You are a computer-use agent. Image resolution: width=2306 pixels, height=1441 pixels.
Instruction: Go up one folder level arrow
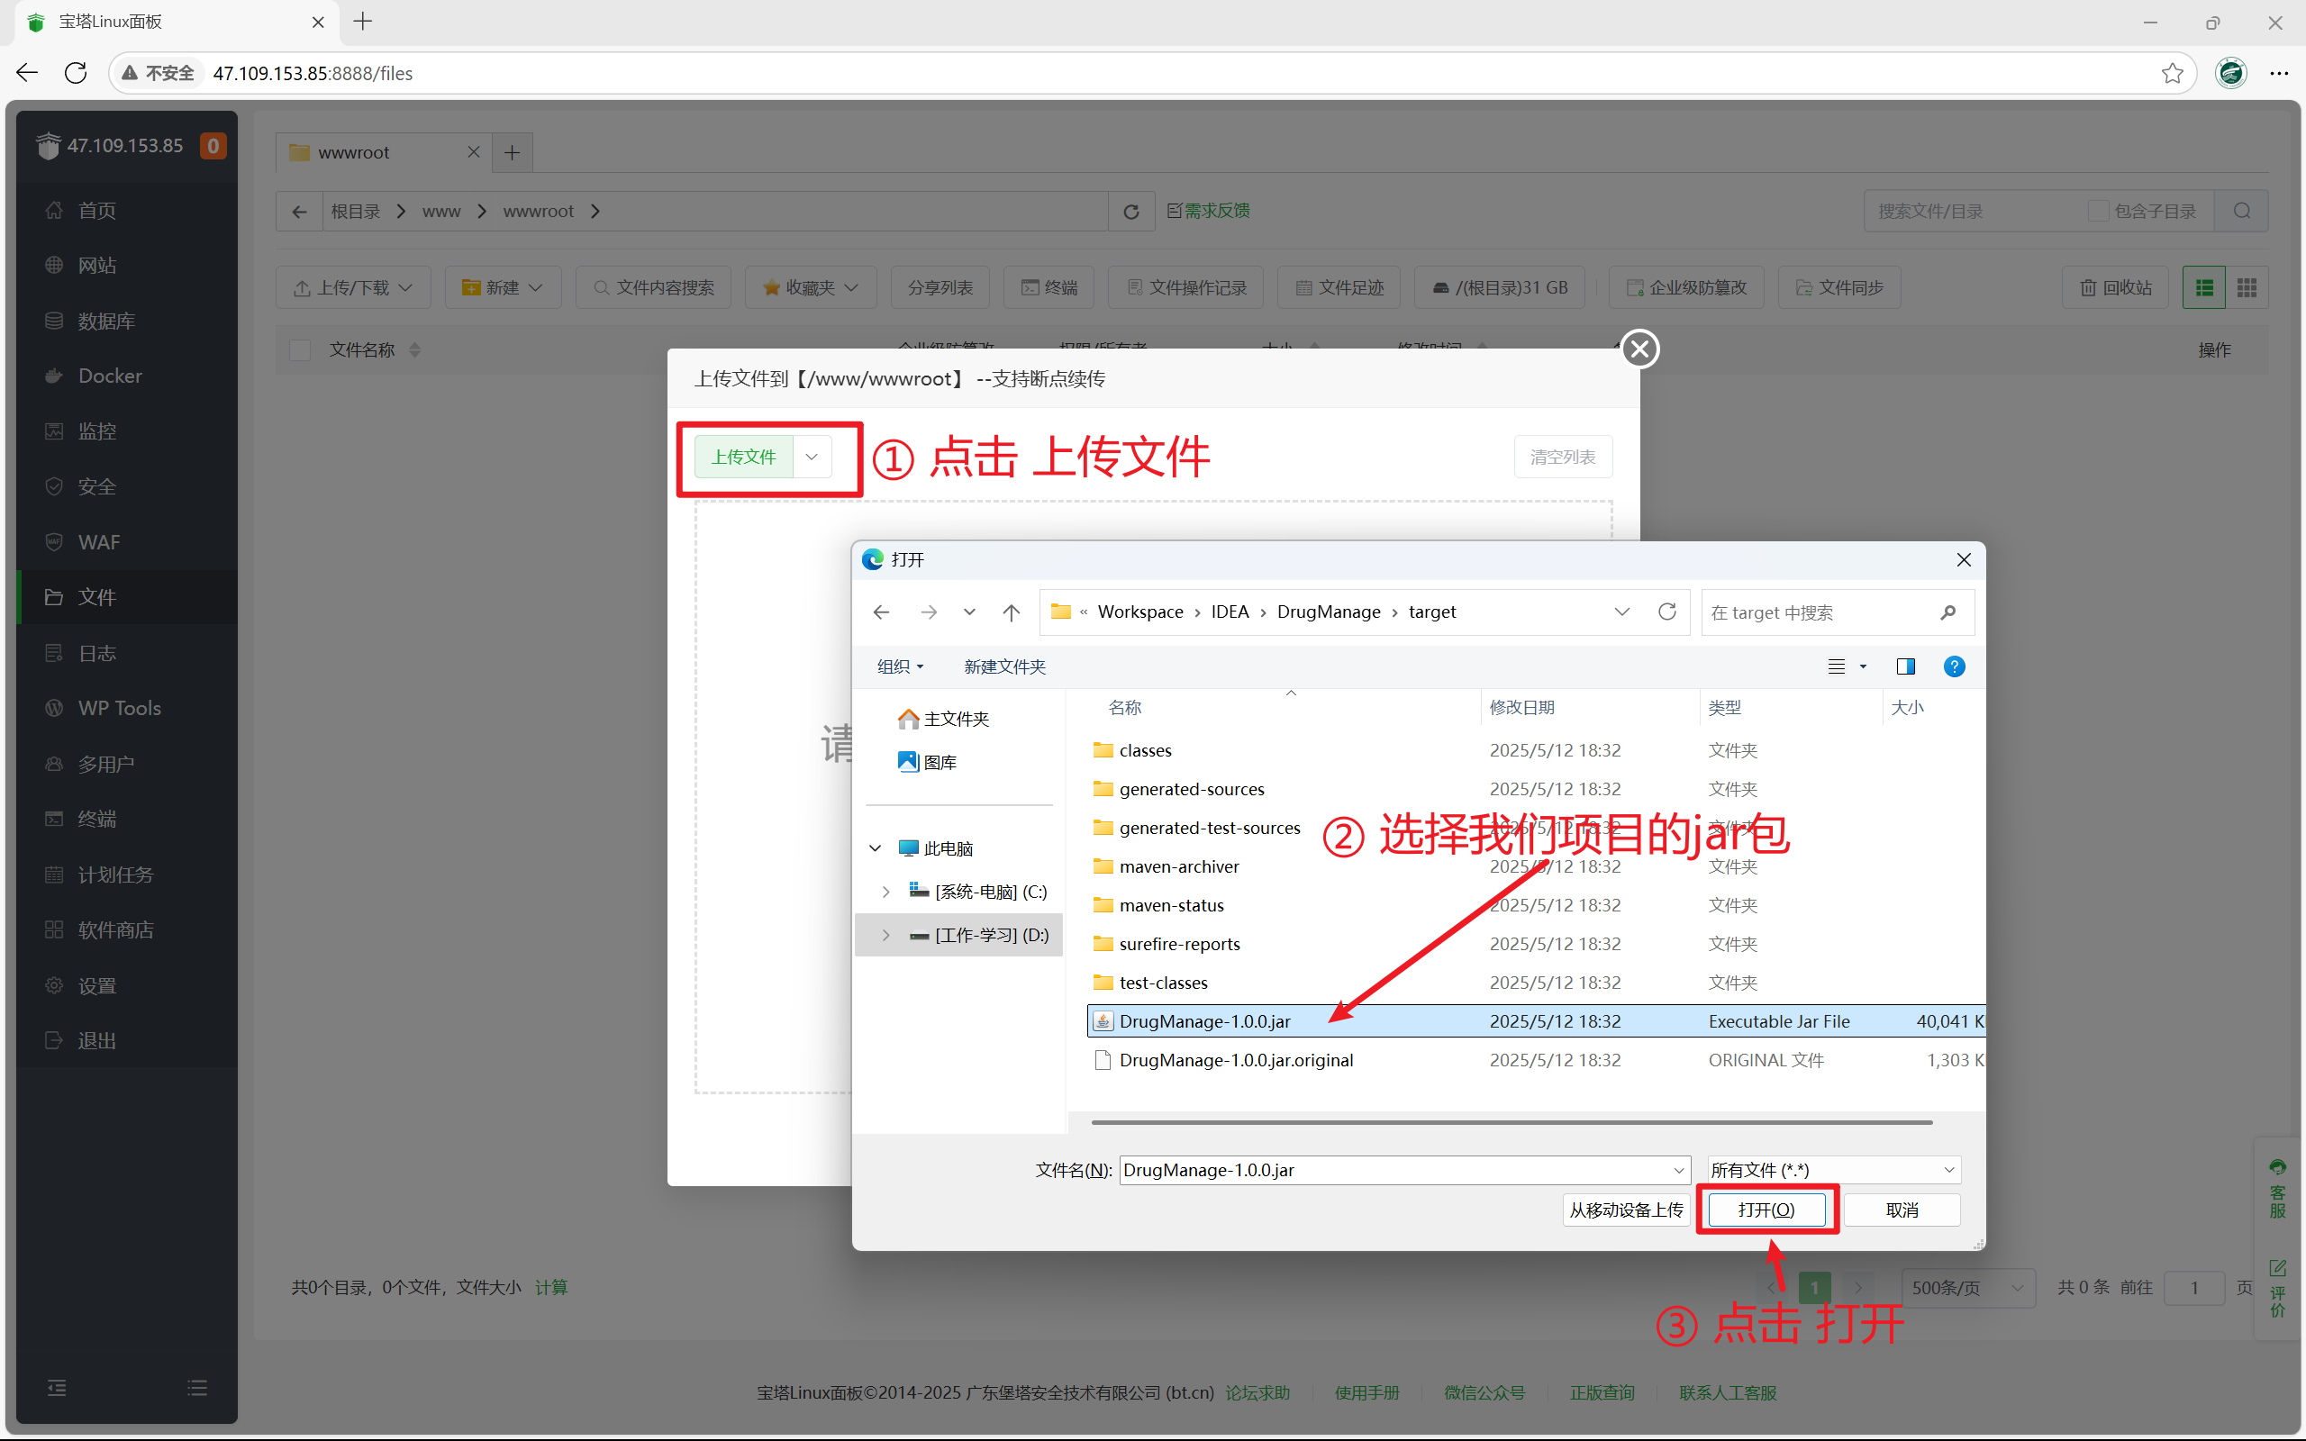(1011, 612)
